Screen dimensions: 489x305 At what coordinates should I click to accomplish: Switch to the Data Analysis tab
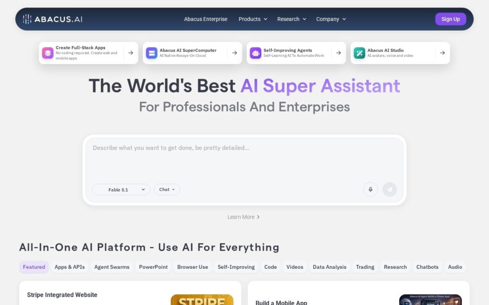330,267
